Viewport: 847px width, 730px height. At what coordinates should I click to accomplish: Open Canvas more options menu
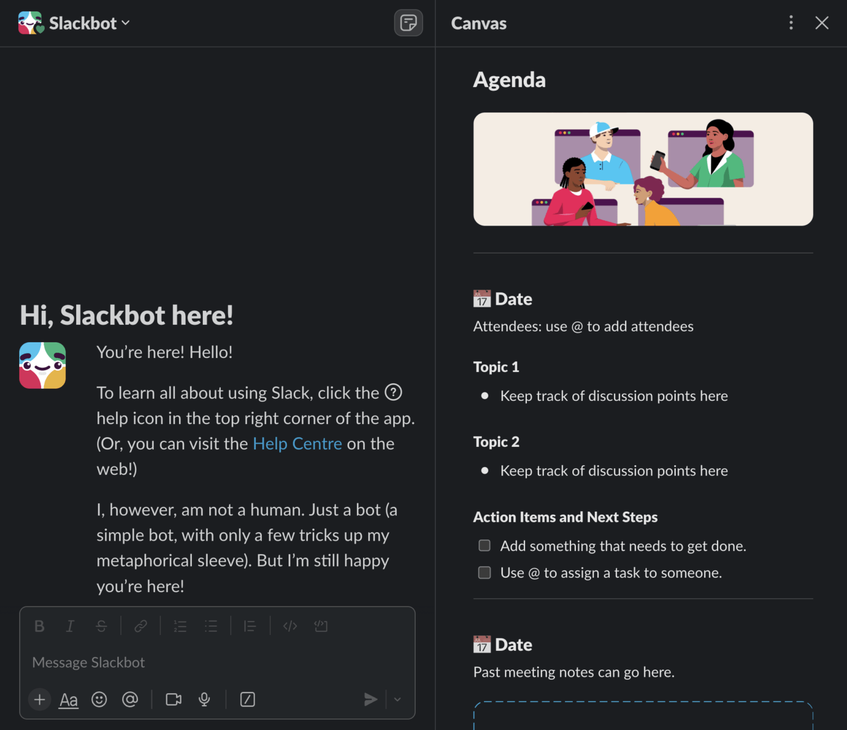pyautogui.click(x=791, y=23)
